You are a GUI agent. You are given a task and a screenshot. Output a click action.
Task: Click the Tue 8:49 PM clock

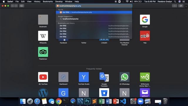[x=150, y=1]
